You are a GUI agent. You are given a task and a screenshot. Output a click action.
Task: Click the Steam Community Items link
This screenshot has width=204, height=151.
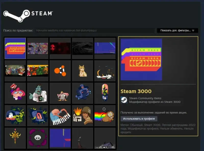pos(145,98)
